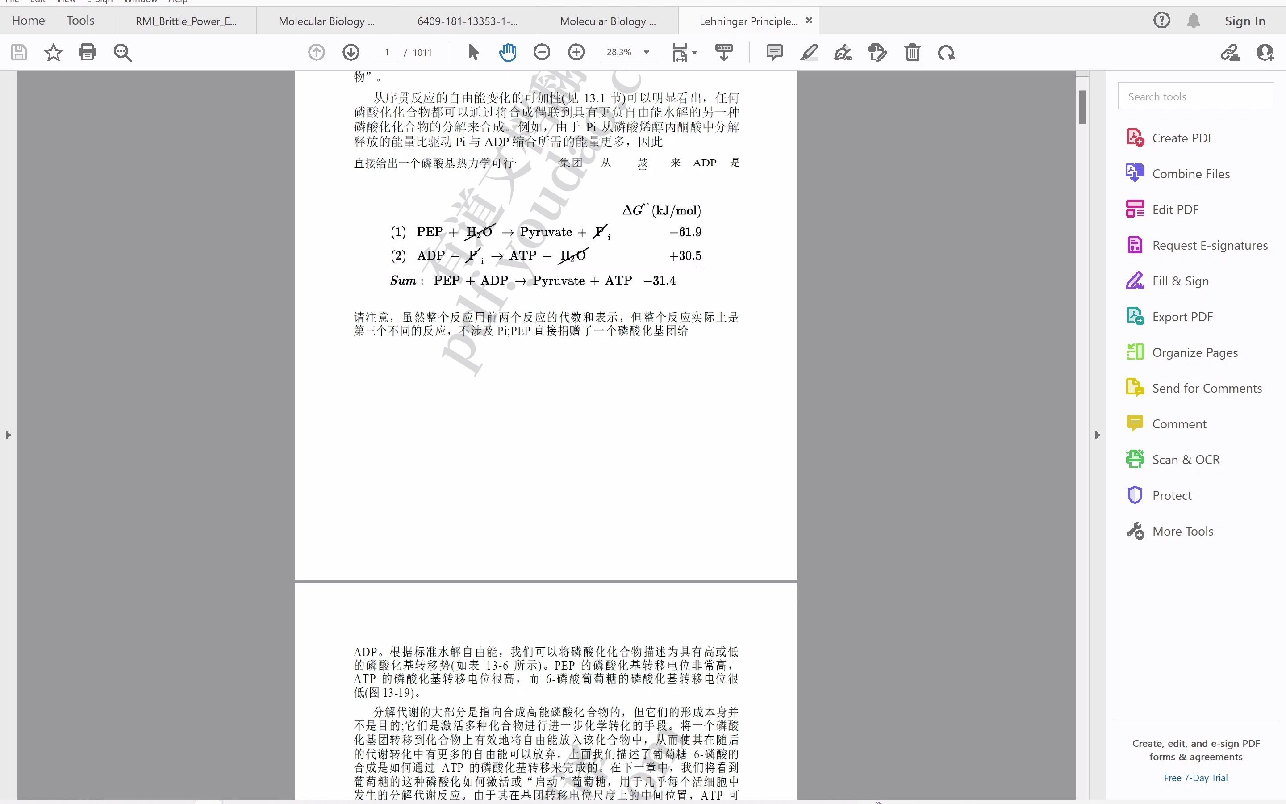The width and height of the screenshot is (1286, 804).
Task: Zoom in with the plus icon
Action: 576,52
